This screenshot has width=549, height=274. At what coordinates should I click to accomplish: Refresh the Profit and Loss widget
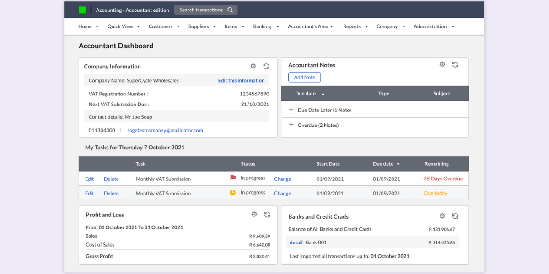pyautogui.click(x=267, y=214)
